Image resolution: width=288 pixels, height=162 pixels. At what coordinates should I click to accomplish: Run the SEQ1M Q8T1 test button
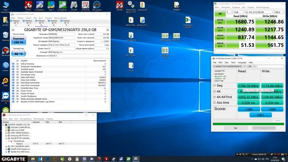coord(220,22)
